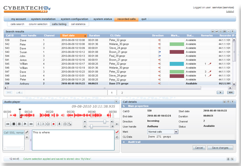Click the remark pin icon for call 545
Viewport: 241px width, 166px height.
(x=210, y=64)
